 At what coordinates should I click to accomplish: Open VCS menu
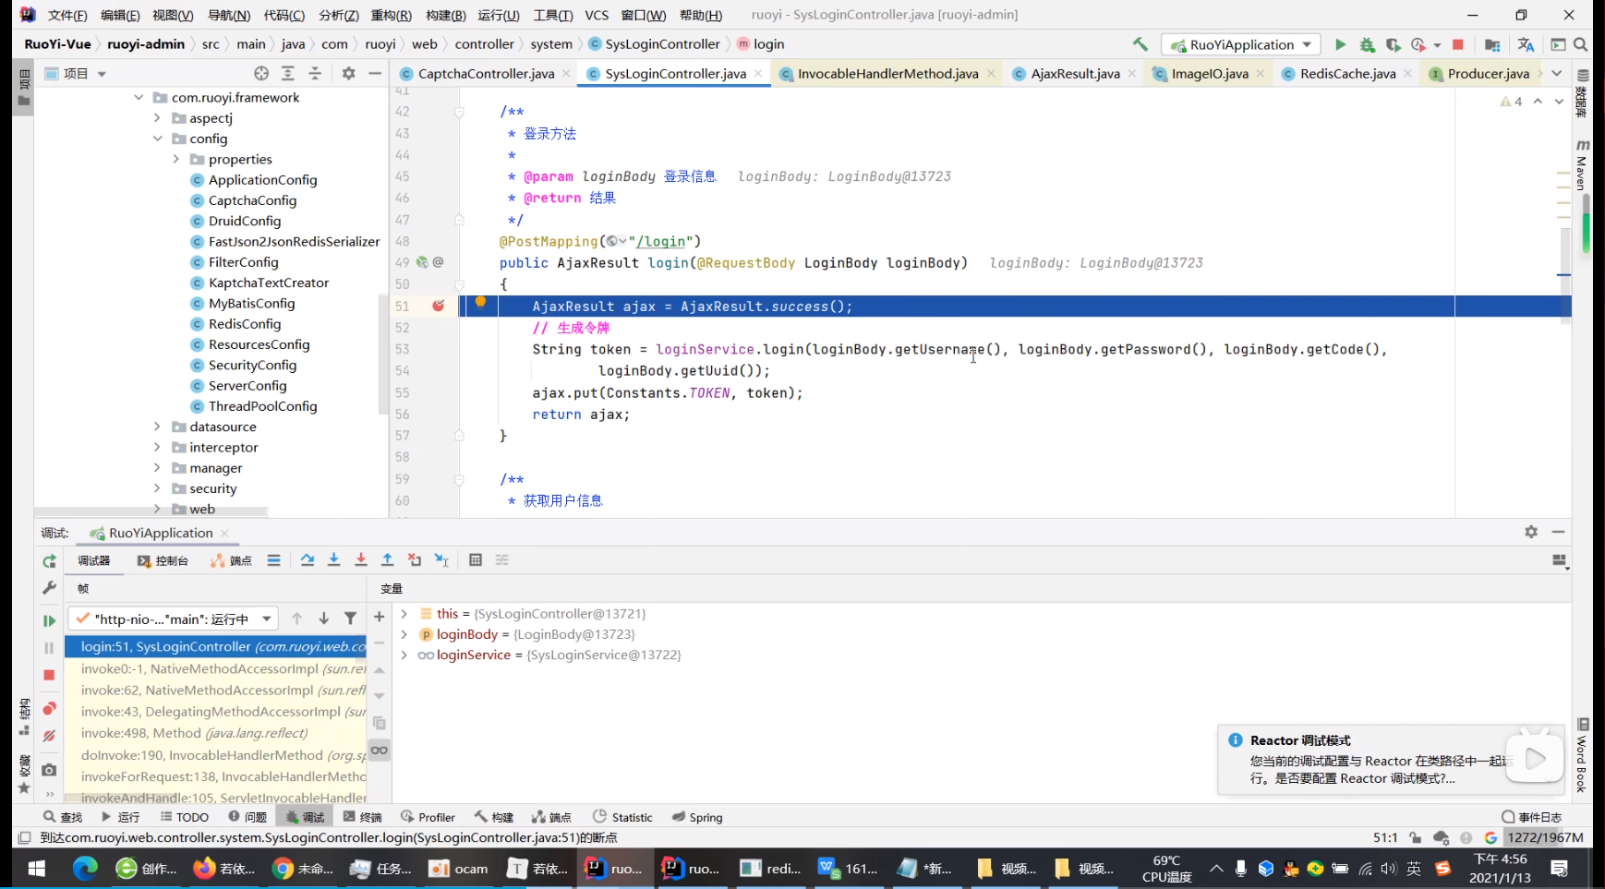(x=597, y=15)
